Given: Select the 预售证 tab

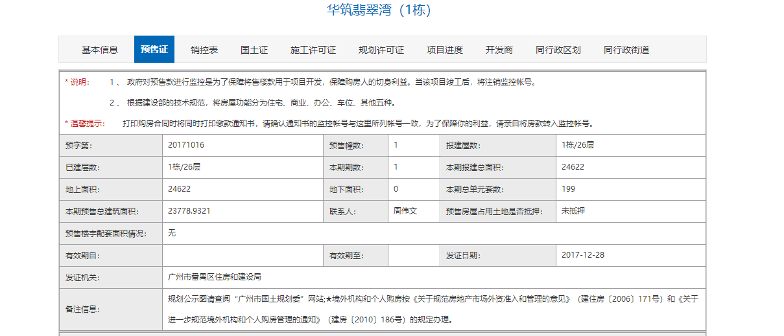Looking at the screenshot, I should click(x=154, y=50).
